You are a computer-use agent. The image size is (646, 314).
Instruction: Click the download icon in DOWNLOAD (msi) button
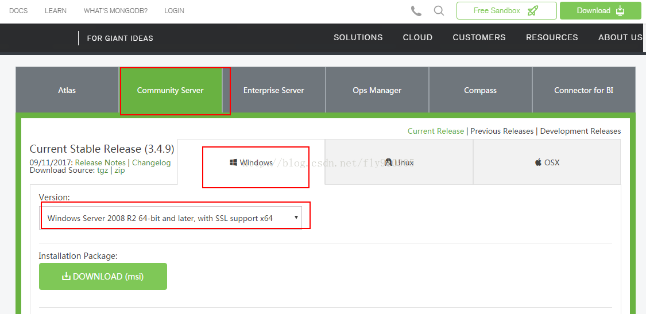[x=66, y=277]
